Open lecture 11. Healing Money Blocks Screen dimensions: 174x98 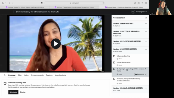pyautogui.click(x=128, y=80)
